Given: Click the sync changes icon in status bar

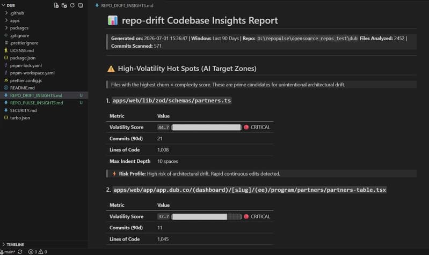Looking at the screenshot, I should pyautogui.click(x=20, y=252).
